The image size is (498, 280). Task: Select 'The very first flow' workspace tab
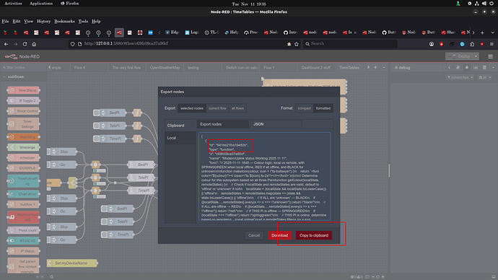[x=126, y=68]
